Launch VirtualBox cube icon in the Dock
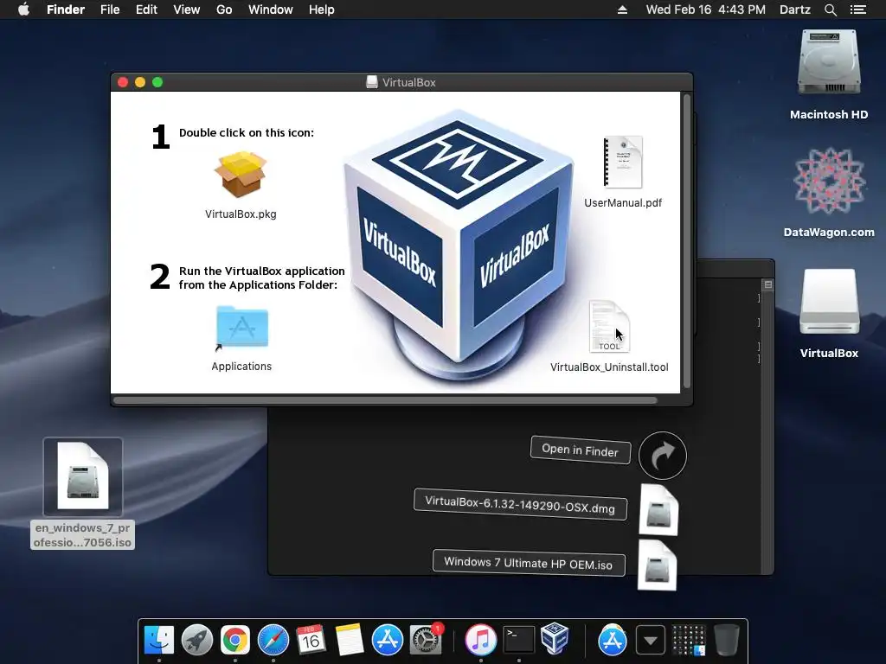 coord(555,639)
